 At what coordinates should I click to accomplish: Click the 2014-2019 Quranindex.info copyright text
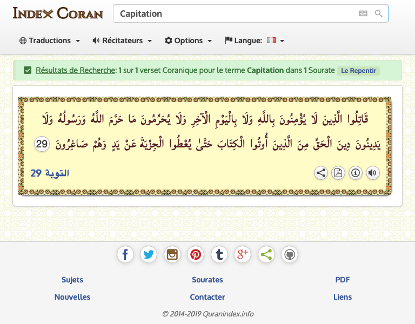pos(207,314)
